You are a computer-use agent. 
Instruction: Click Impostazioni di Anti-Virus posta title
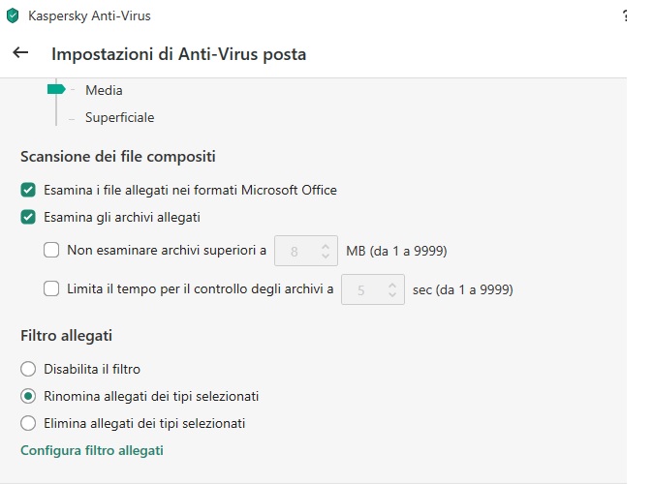pyautogui.click(x=178, y=54)
